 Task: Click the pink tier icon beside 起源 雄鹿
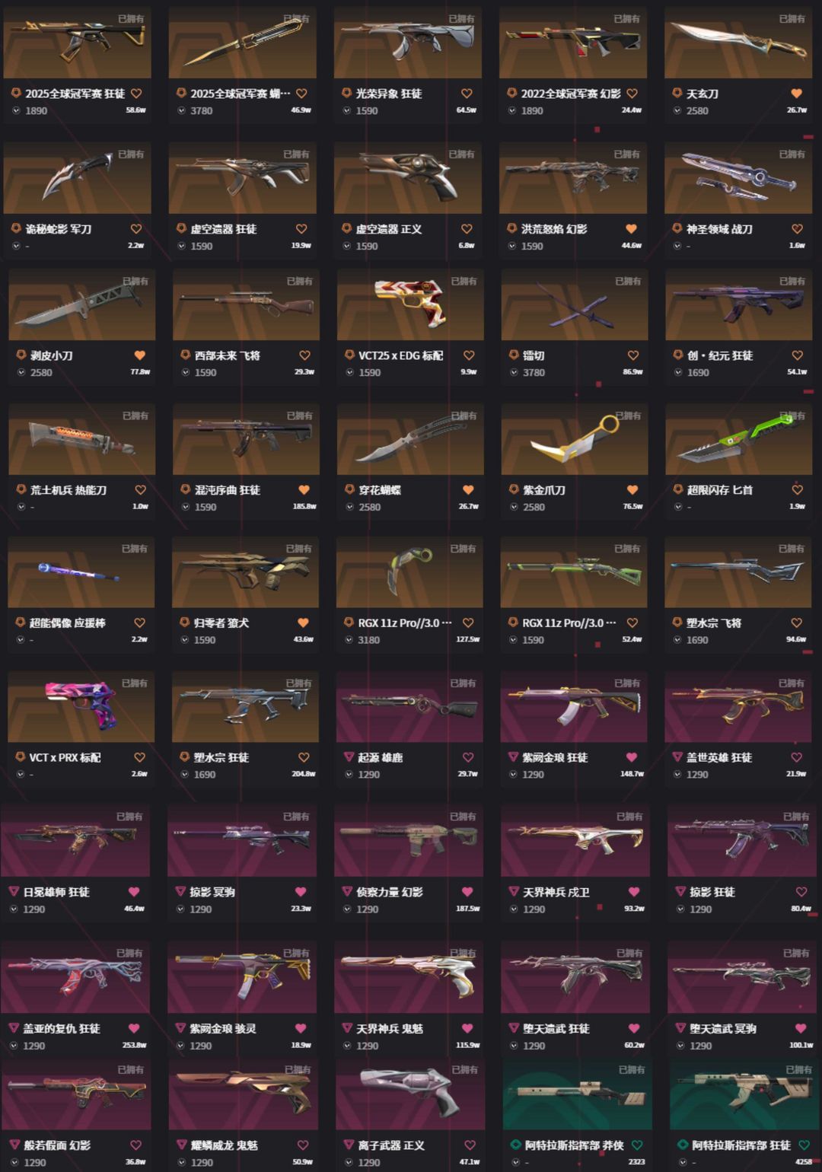tap(349, 757)
